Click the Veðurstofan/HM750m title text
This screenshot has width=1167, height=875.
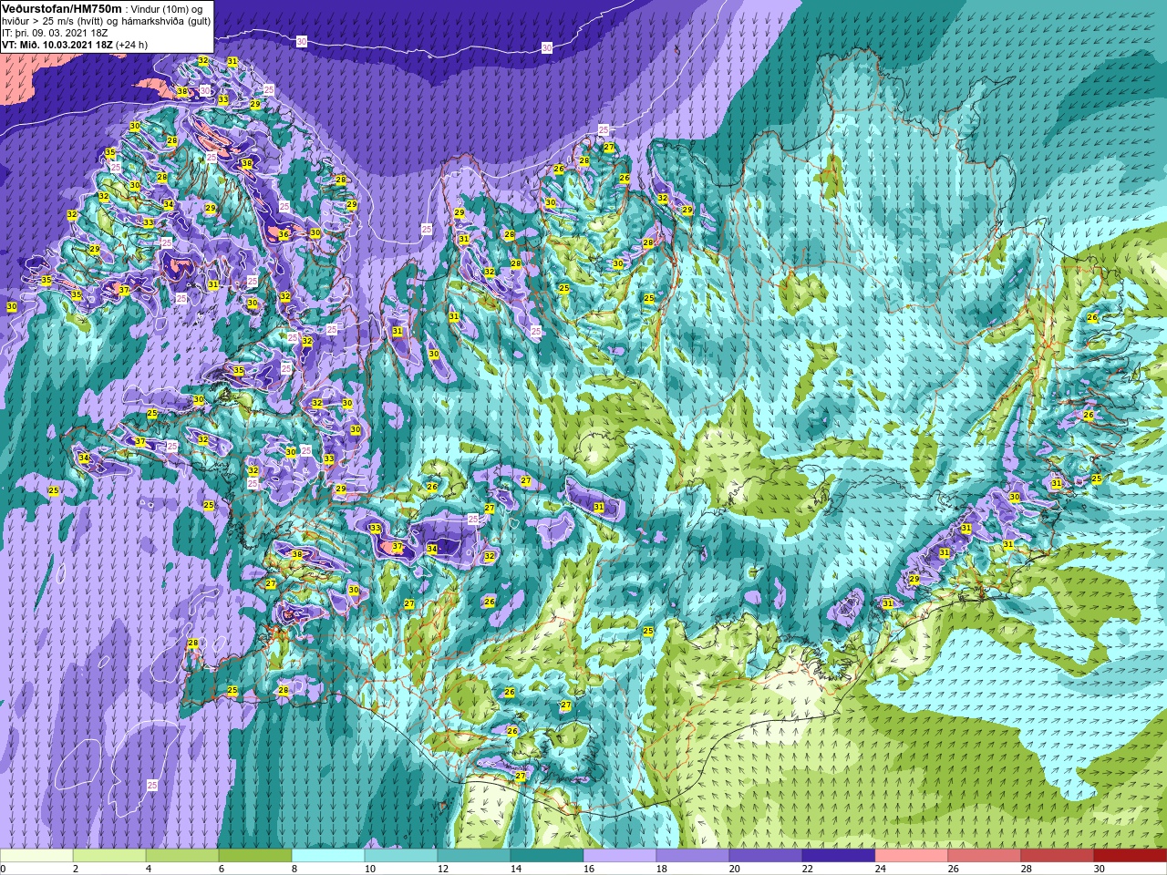point(62,8)
